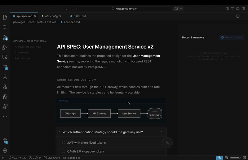The image size is (248, 160).
Task: Click the markdown-review command center search
Action: coord(124,9)
